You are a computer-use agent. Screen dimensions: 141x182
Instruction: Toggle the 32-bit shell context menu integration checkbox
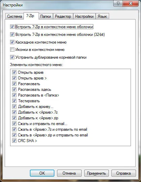coord(12,35)
